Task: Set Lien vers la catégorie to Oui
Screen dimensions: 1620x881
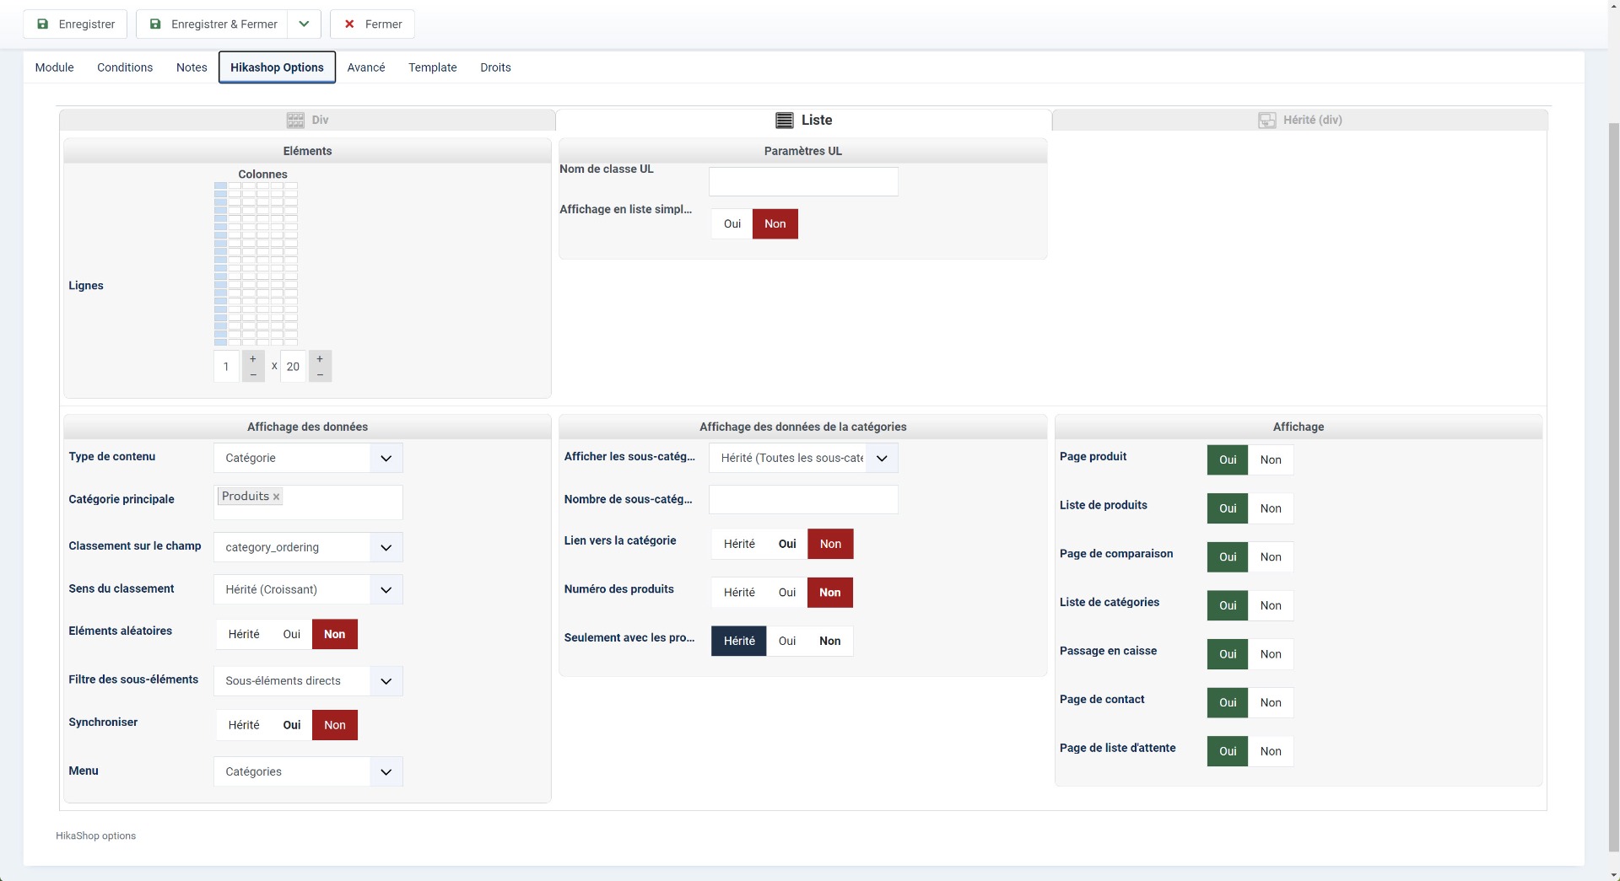Action: [x=787, y=544]
